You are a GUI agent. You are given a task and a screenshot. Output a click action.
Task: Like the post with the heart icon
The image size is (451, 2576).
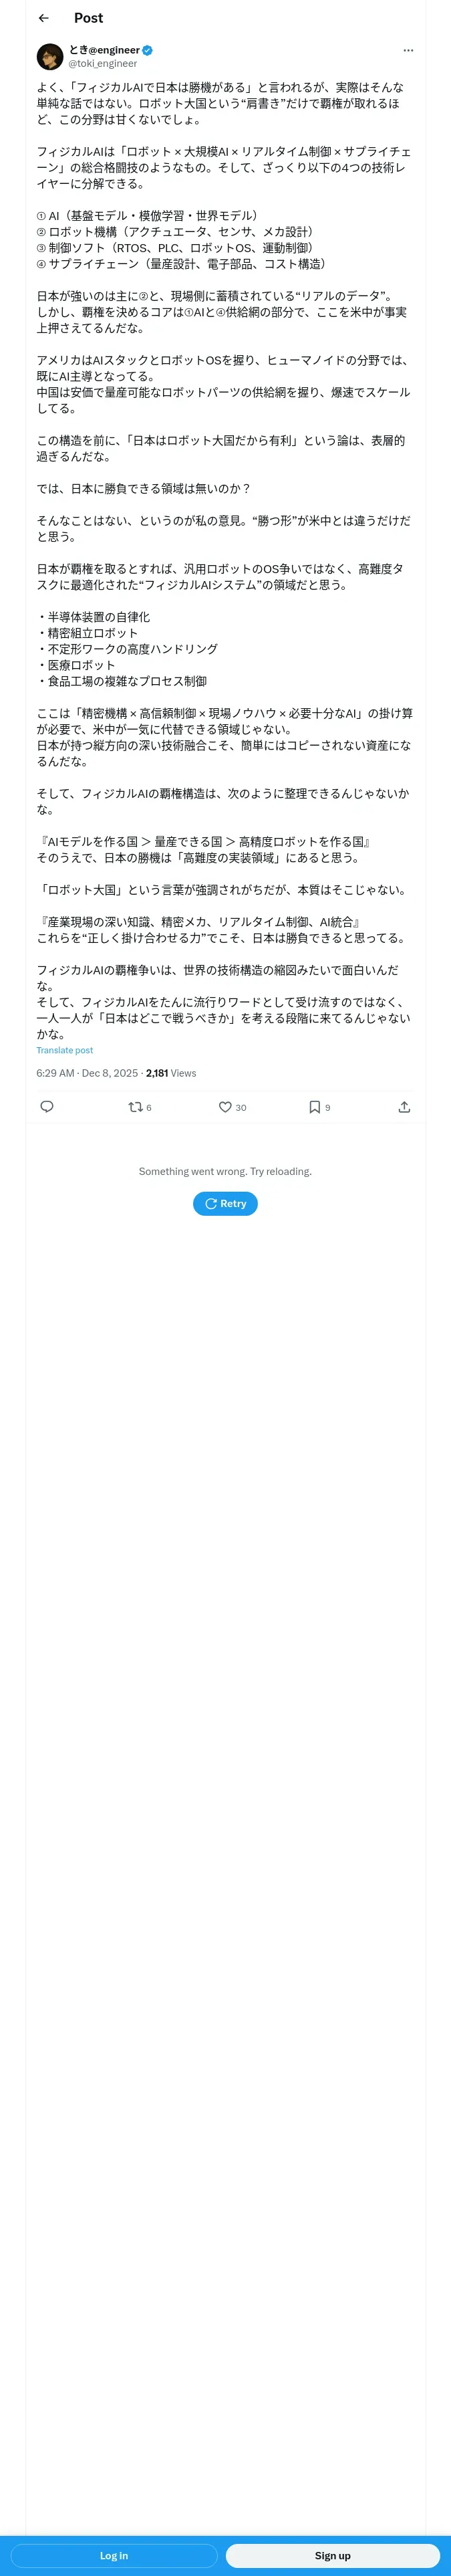226,1106
